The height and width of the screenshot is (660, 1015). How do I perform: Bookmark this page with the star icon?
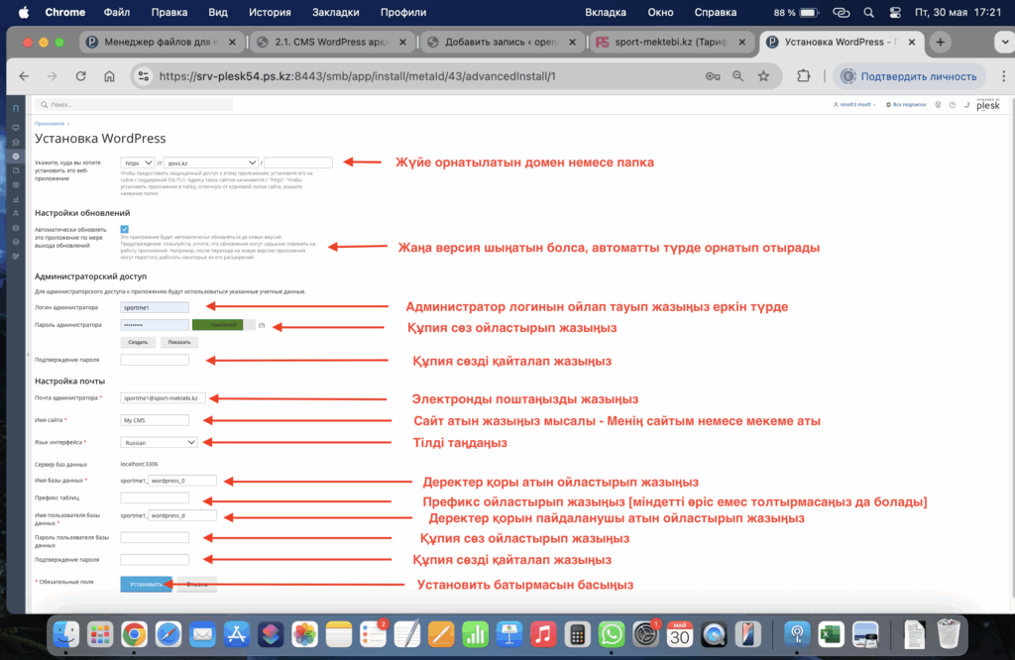[x=763, y=76]
